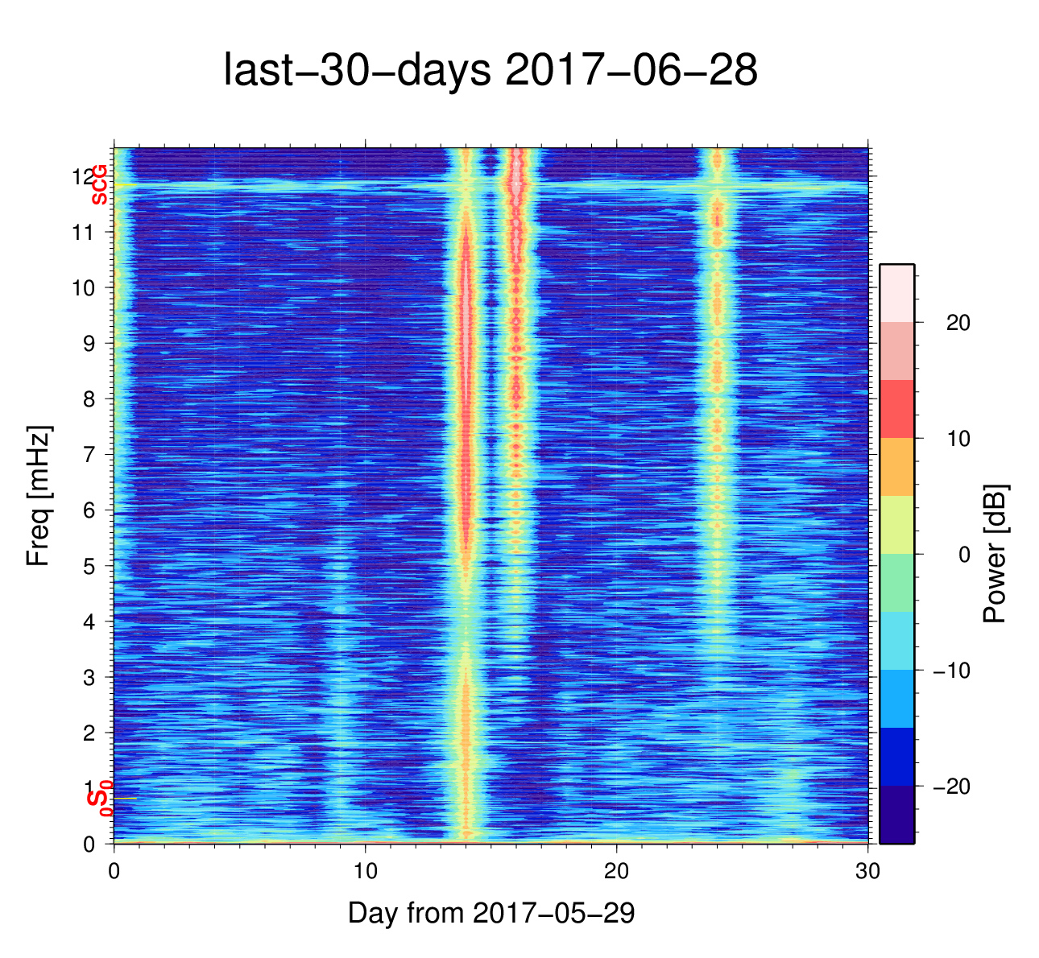Screen dimensions: 1039x958
Task: Click the "Power [dB]" colorbar label
Action: pos(995,554)
